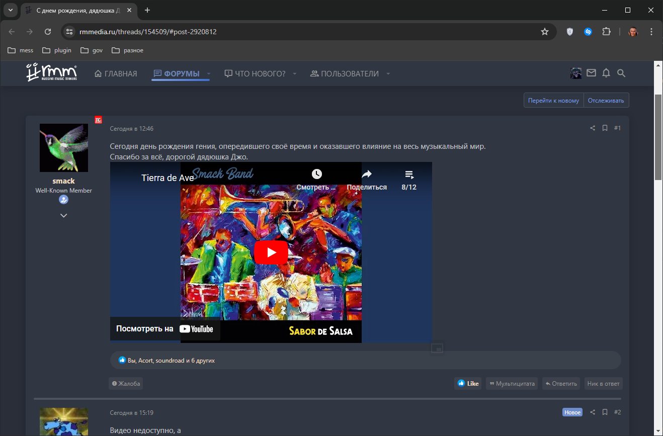
Task: Click the page vertical scrollbar thumb
Action: pos(658,137)
